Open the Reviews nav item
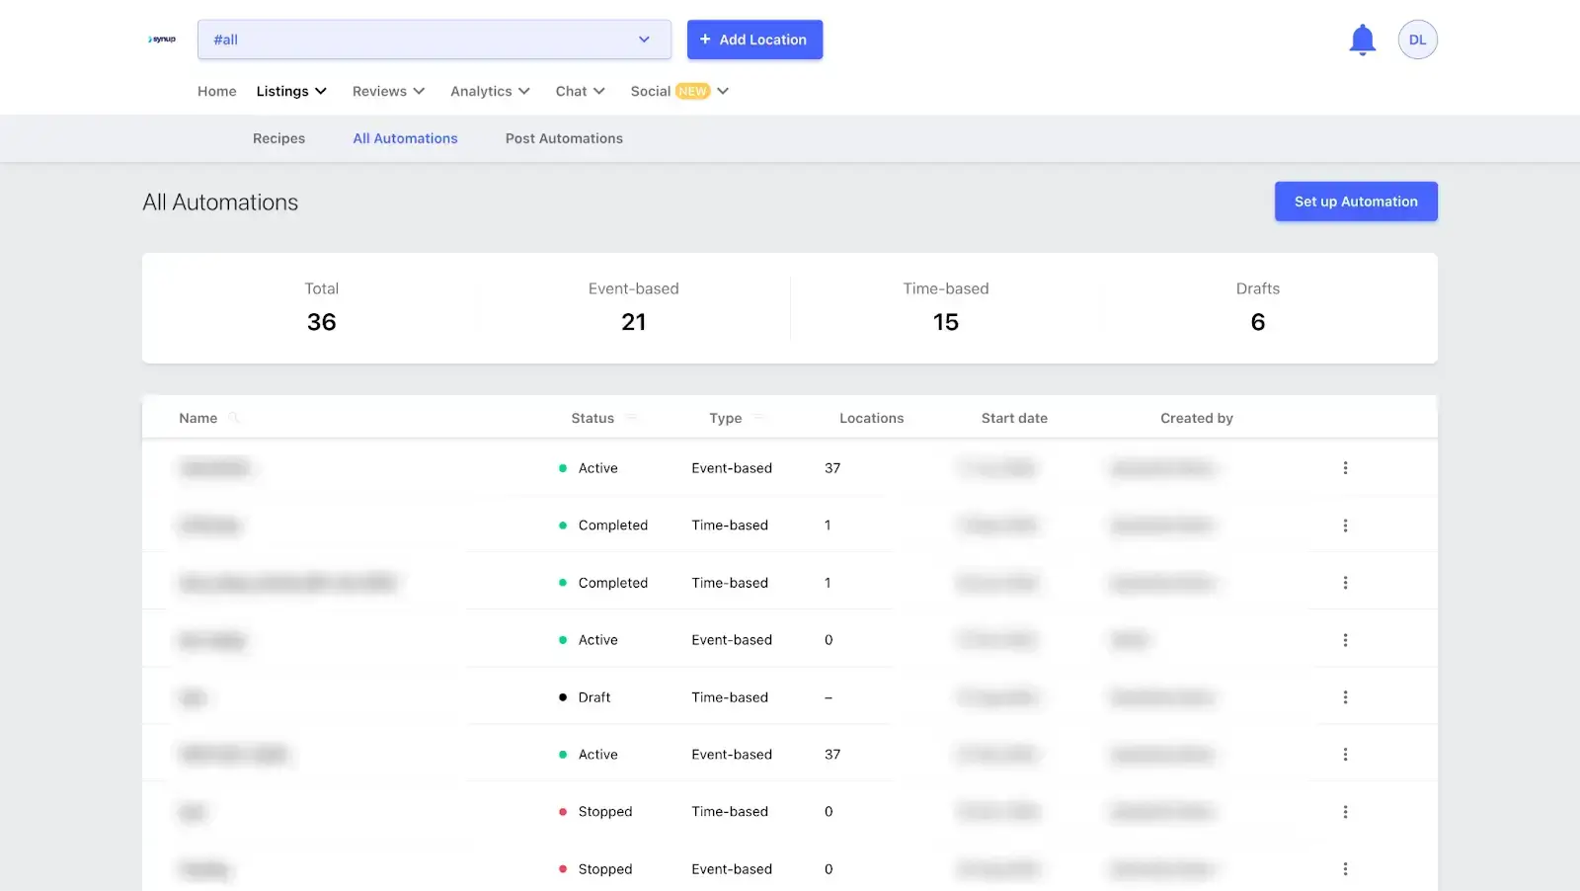The height and width of the screenshot is (891, 1580). pyautogui.click(x=379, y=91)
